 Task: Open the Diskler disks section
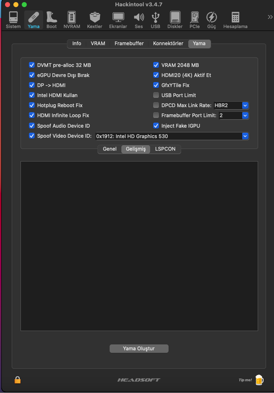[175, 20]
